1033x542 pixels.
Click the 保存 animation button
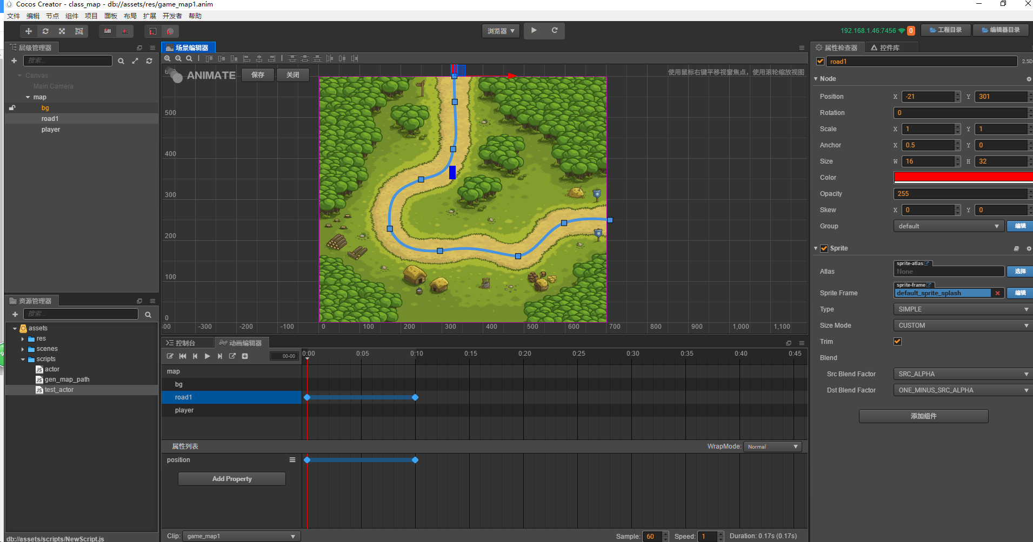pos(258,75)
